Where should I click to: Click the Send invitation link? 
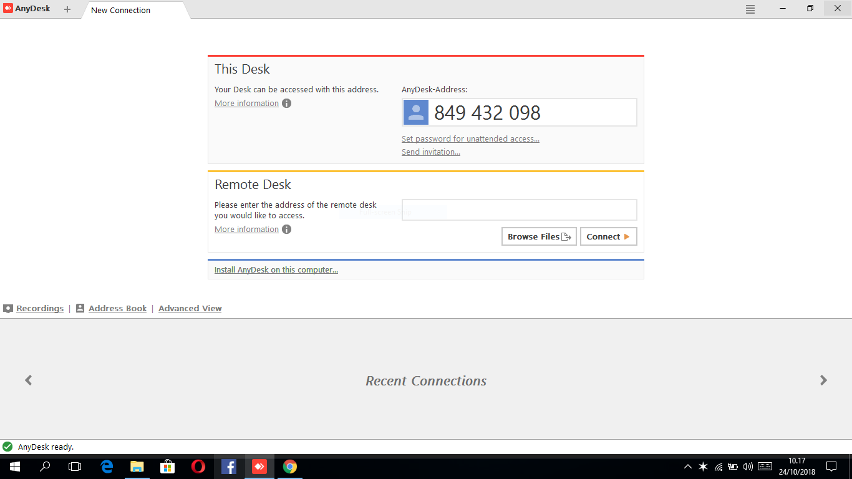pos(431,152)
